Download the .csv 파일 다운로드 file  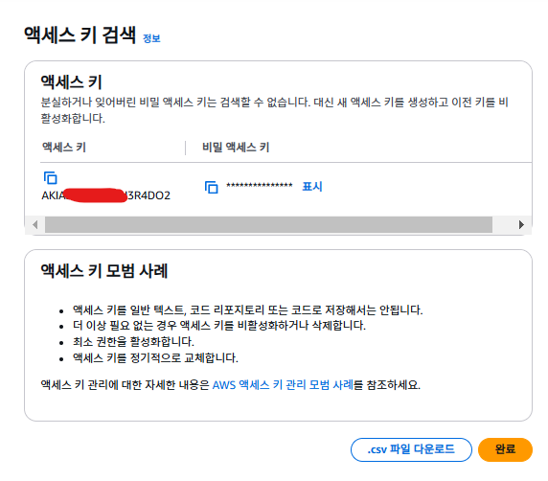(x=411, y=449)
